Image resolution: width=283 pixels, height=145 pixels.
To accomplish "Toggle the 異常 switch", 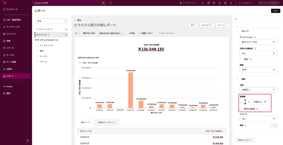I will point(273,125).
